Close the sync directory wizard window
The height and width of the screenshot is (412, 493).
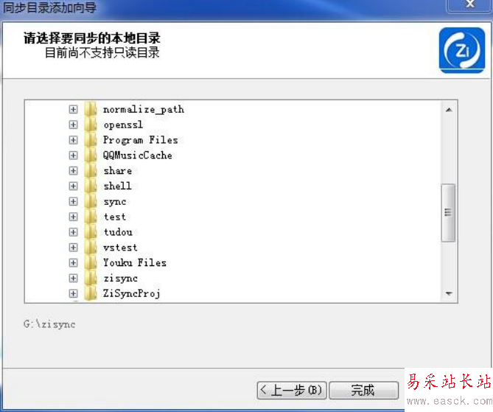tap(469, 4)
